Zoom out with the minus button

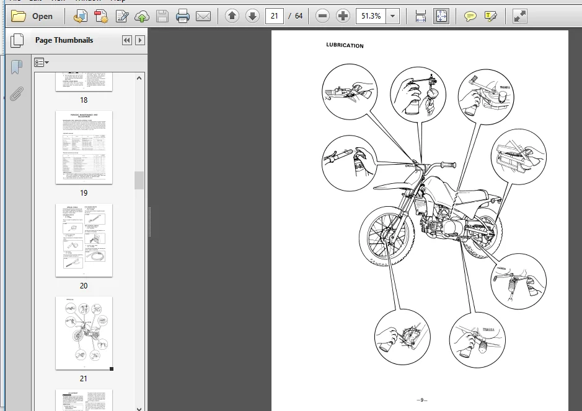[x=322, y=16]
